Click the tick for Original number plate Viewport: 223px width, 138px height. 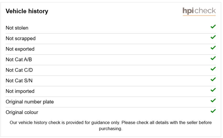[x=213, y=100]
